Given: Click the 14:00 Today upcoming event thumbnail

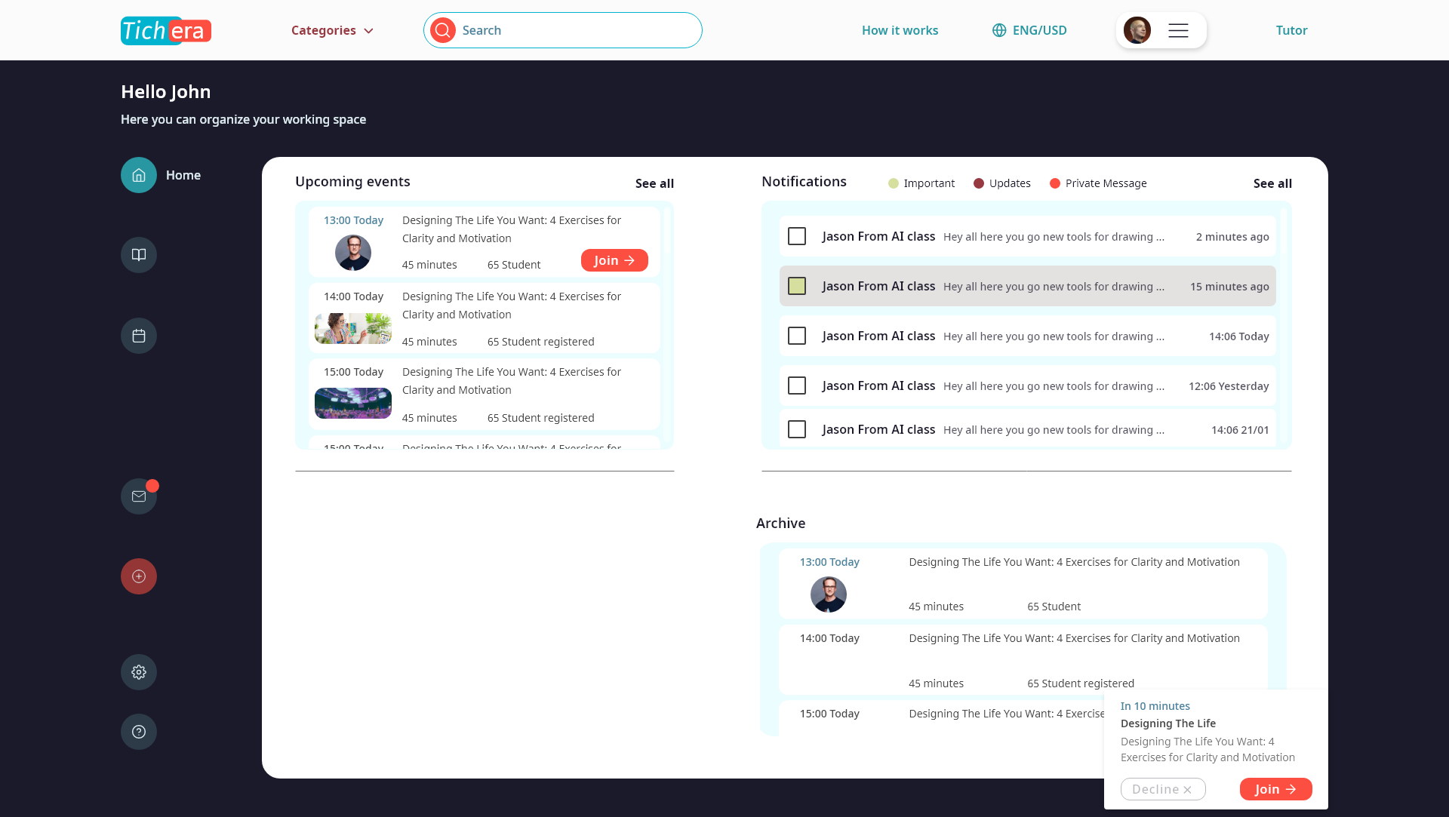Looking at the screenshot, I should [x=353, y=329].
